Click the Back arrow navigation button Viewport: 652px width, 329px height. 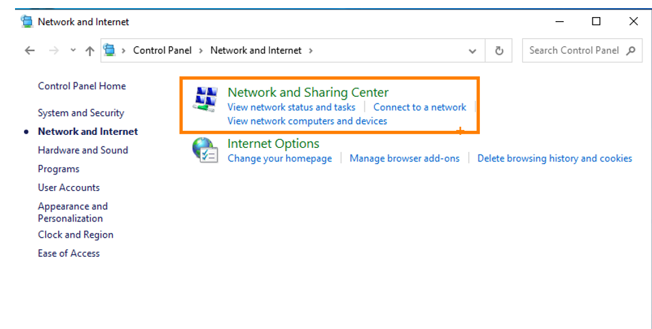pos(29,50)
